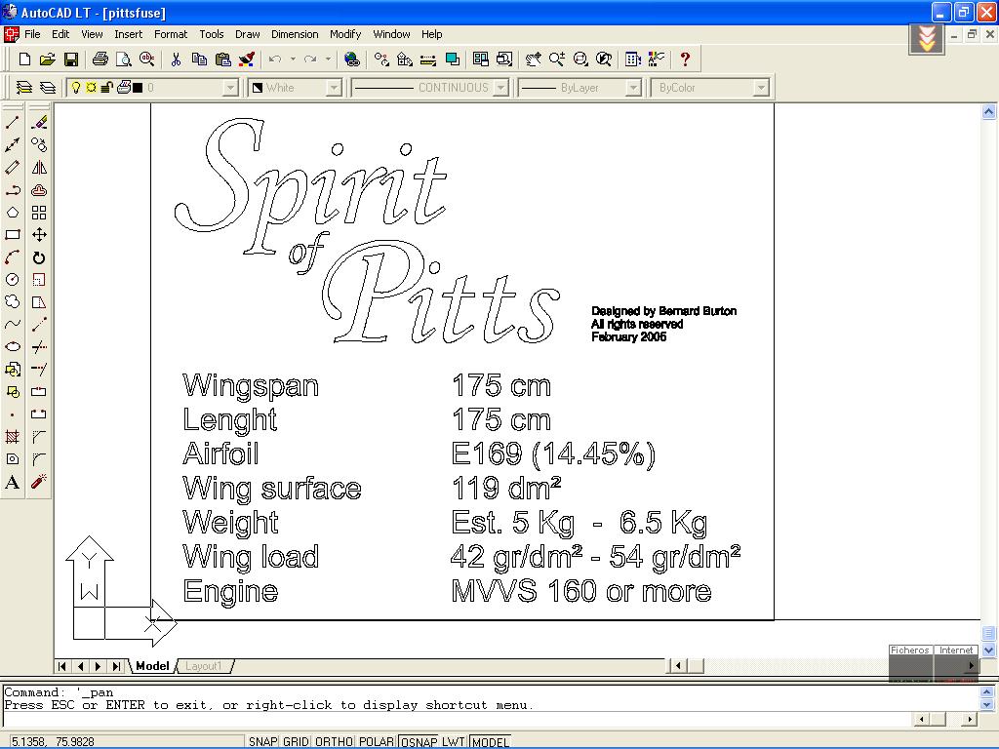Switch to the Layout1 tab

pos(204,666)
